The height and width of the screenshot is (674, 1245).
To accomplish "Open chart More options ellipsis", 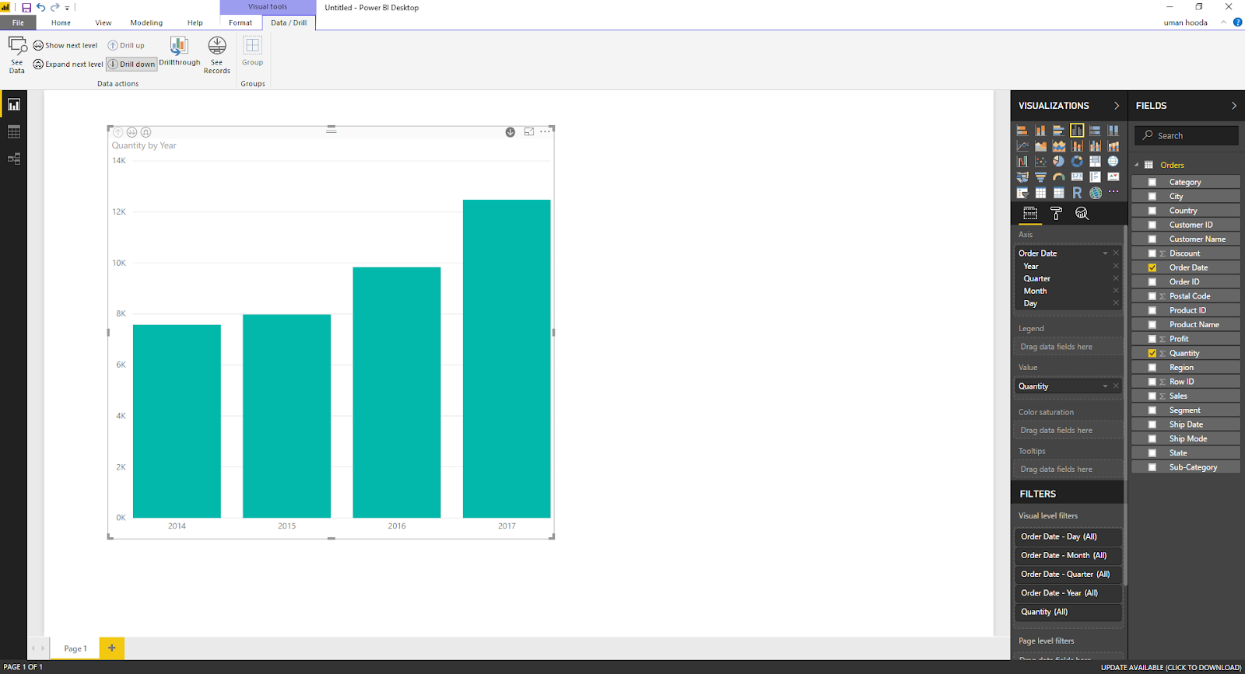I will pyautogui.click(x=545, y=132).
